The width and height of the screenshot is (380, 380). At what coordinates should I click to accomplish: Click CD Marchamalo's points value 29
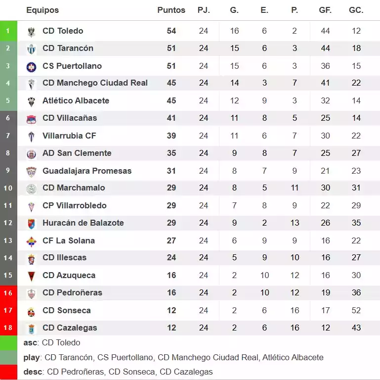(171, 188)
